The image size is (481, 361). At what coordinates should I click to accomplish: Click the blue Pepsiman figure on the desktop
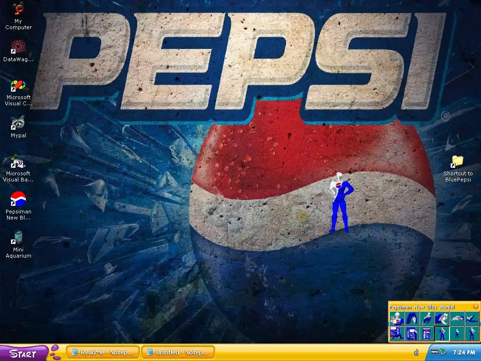coord(341,203)
